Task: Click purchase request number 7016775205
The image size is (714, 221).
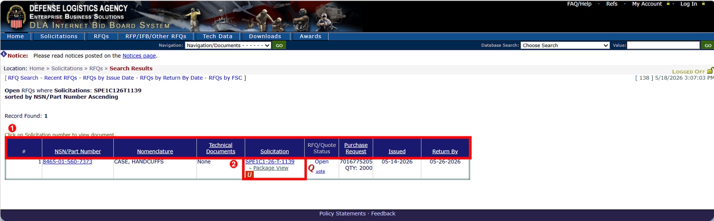Action: [x=356, y=162]
